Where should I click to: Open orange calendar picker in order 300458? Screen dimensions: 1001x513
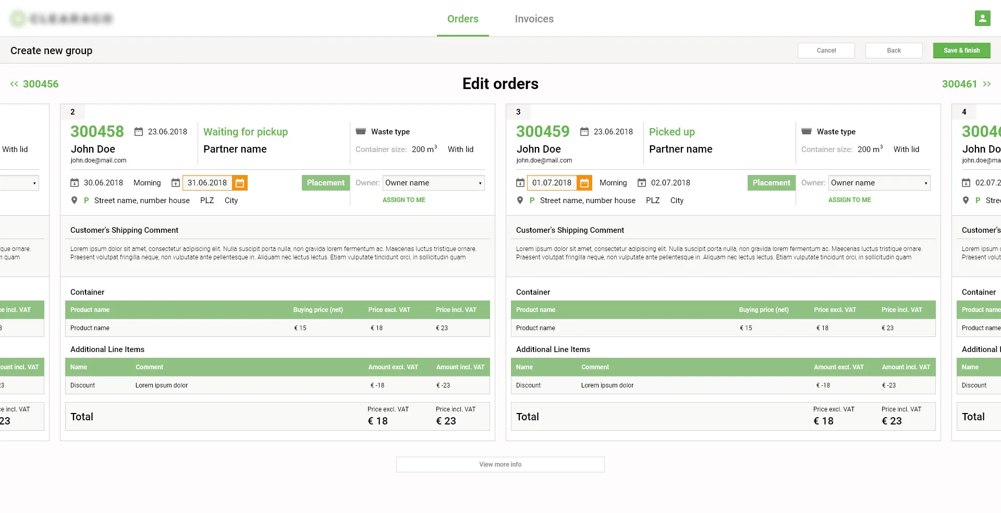[x=240, y=183]
